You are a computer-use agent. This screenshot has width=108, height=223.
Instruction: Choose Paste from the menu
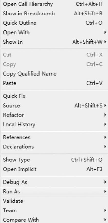click(x=54, y=83)
